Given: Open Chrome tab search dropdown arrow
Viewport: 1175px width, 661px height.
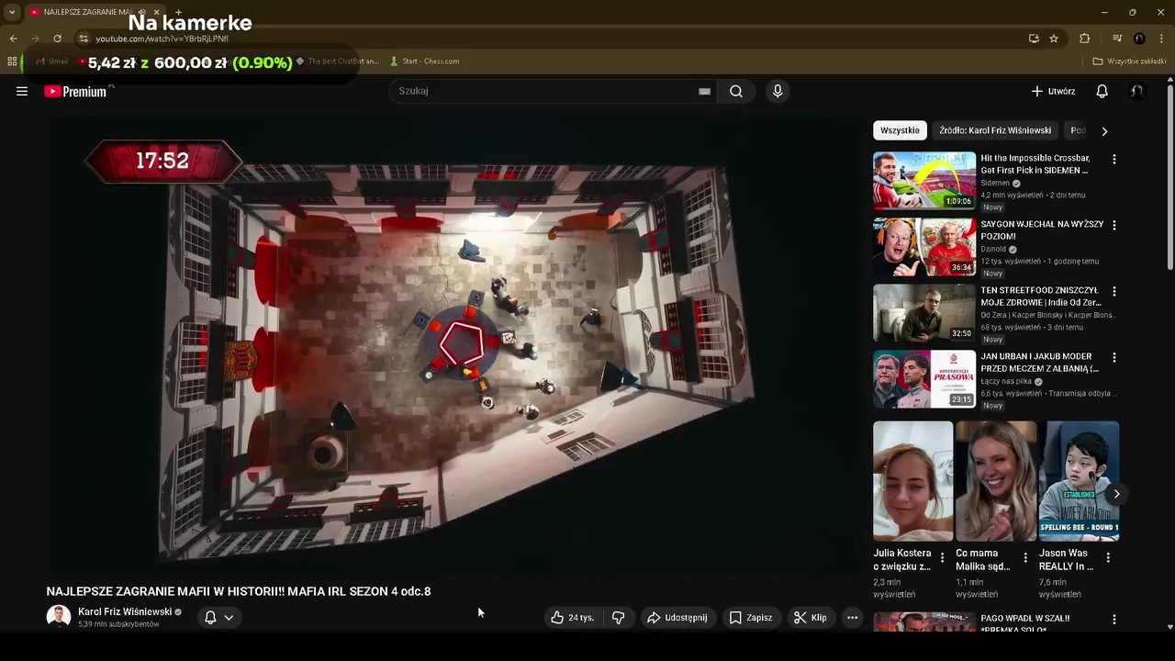Looking at the screenshot, I should click(12, 12).
